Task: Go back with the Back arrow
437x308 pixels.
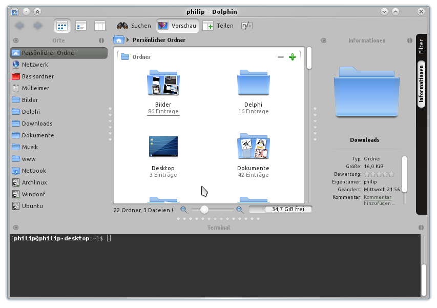Action: coord(19,26)
